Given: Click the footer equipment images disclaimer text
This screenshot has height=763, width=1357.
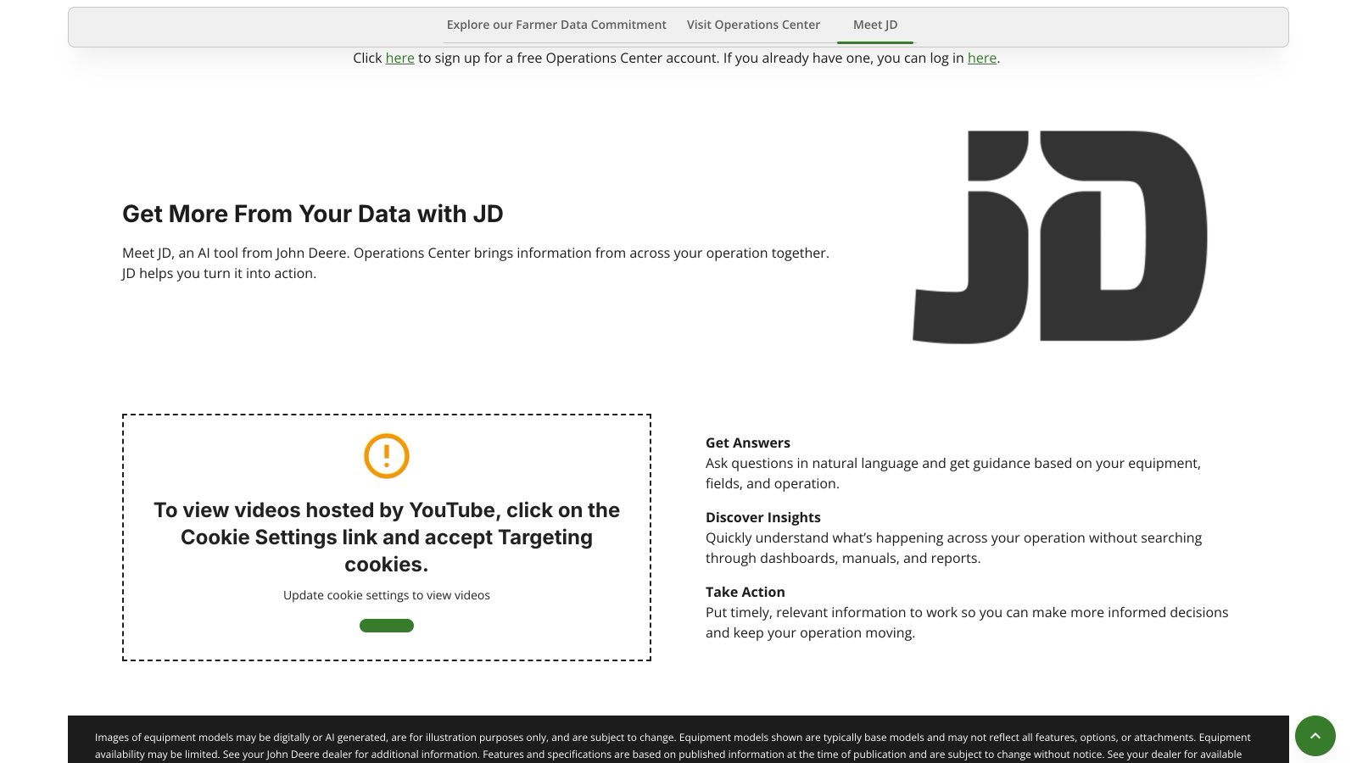Looking at the screenshot, I should (673, 746).
